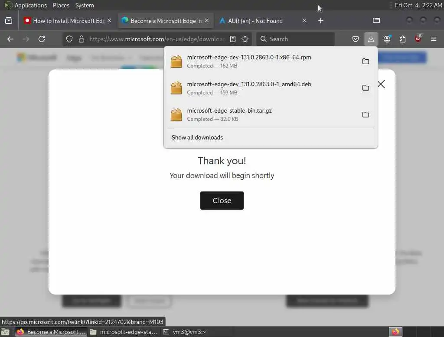
Task: Dismiss the dialog with the X icon
Action: pyautogui.click(x=382, y=84)
